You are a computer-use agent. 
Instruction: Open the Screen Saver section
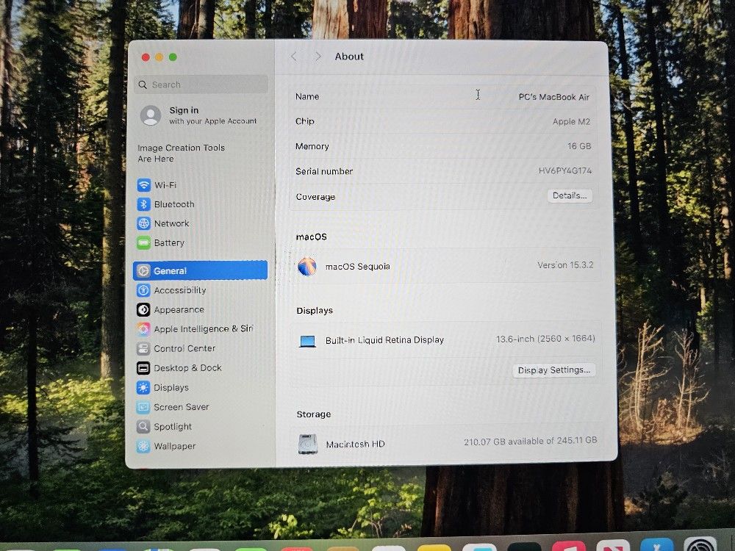[x=181, y=407]
